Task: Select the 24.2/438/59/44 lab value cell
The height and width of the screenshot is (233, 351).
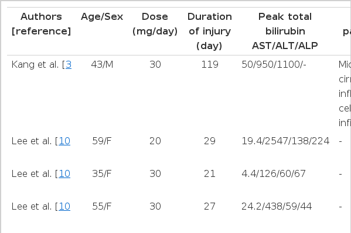Action: coord(277,206)
